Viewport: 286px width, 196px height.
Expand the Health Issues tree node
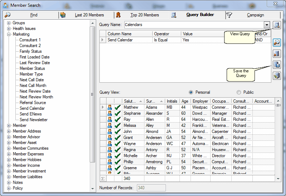pyautogui.click(x=9, y=29)
